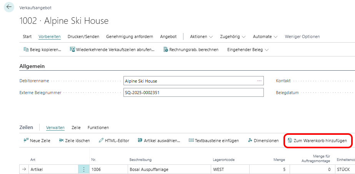Screen dimensions: 355x174
Task: Expand the Zugehörig dropdown menu
Action: [x=233, y=36]
